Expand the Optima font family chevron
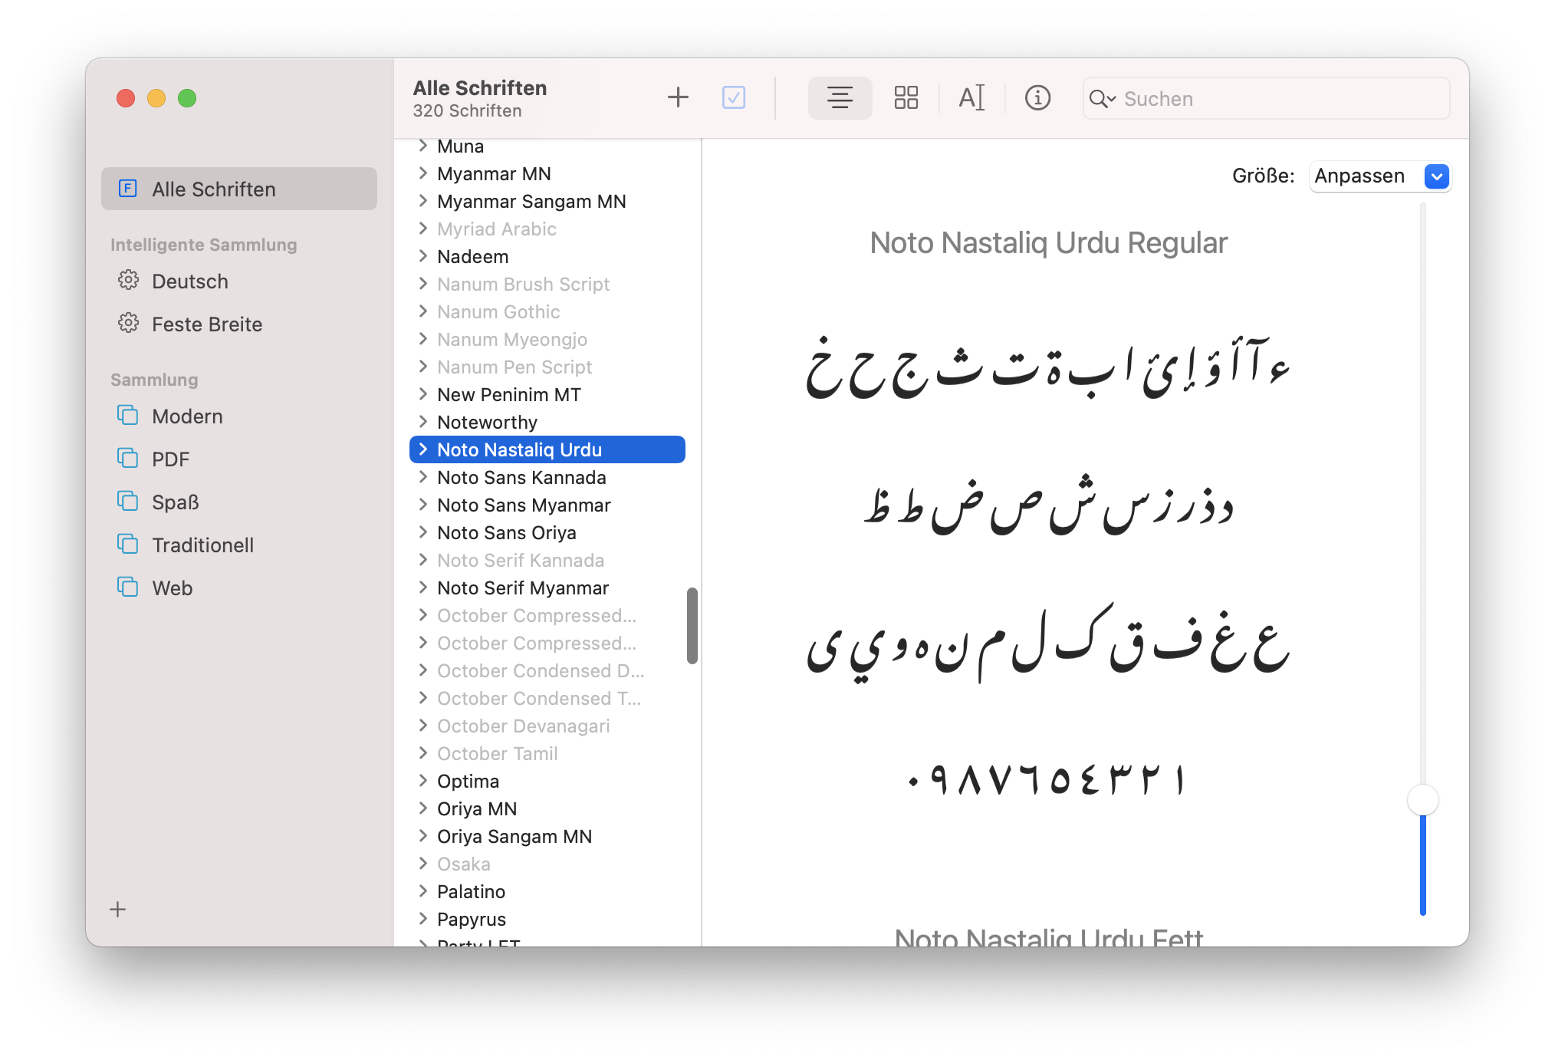 coord(422,781)
